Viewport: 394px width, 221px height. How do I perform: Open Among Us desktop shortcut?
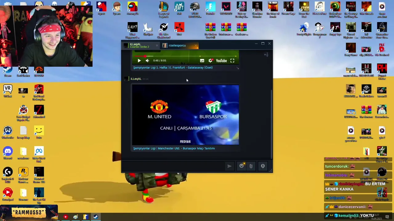pyautogui.click(x=132, y=9)
